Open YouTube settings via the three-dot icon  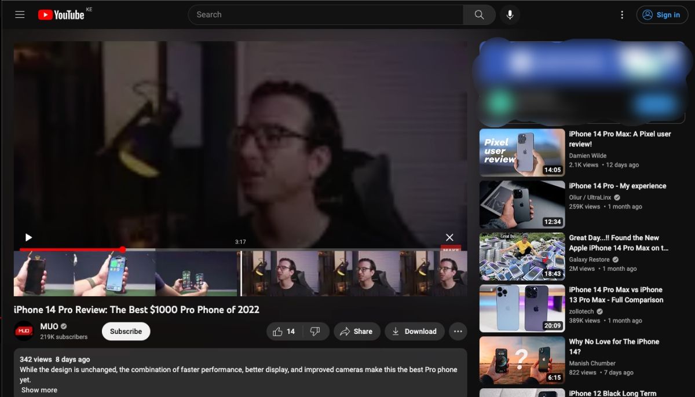tap(622, 14)
